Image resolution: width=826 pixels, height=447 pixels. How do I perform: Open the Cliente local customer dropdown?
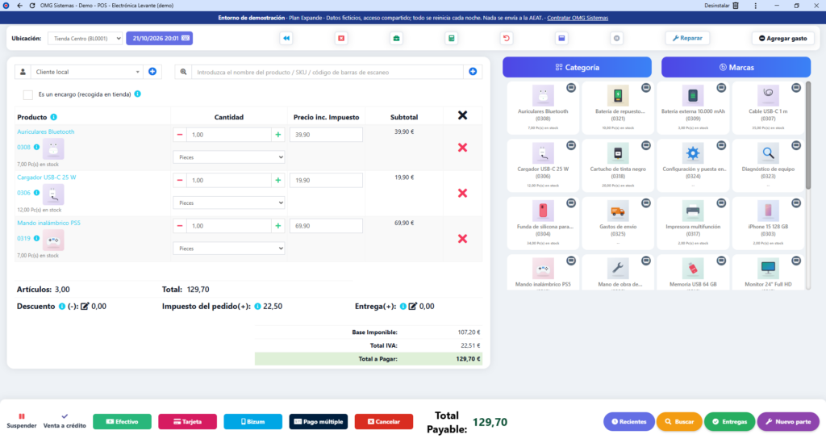coord(87,72)
